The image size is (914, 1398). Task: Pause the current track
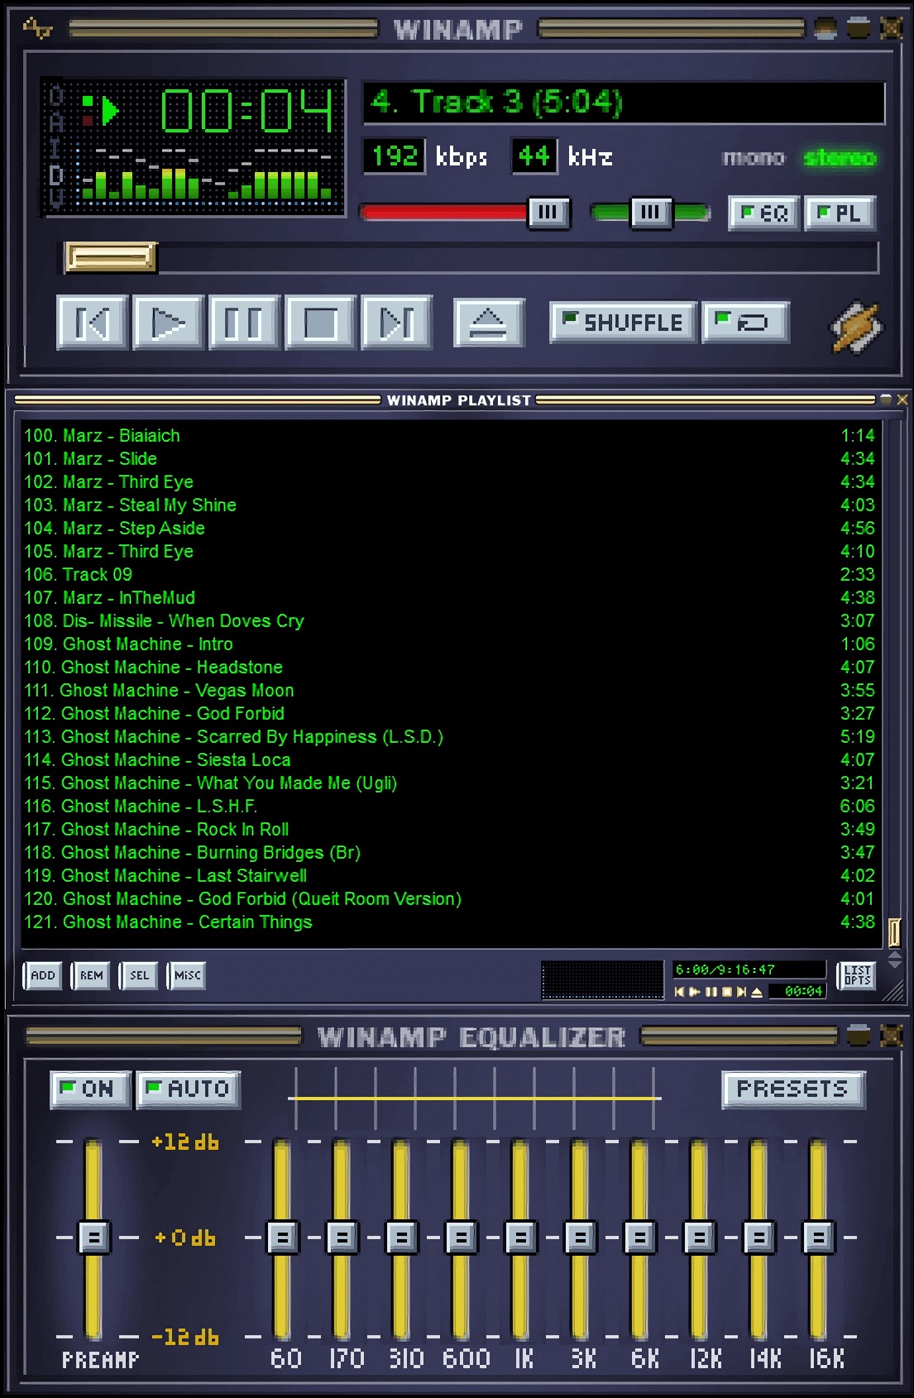pyautogui.click(x=245, y=322)
